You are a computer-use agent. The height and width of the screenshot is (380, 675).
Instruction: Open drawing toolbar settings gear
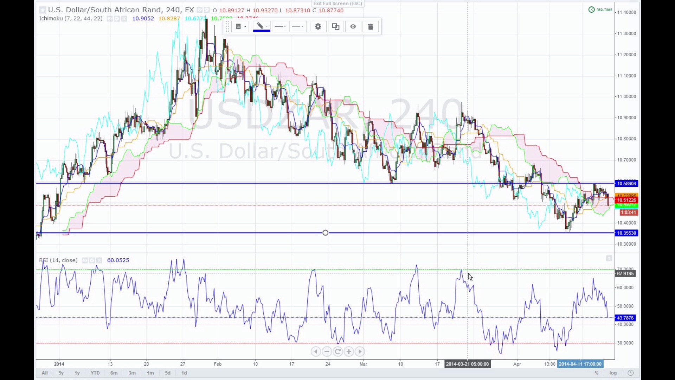[318, 27]
